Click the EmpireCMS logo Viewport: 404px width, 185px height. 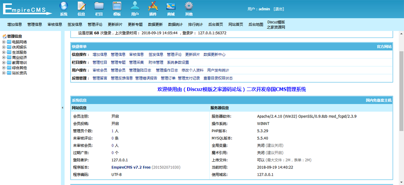[27, 9]
